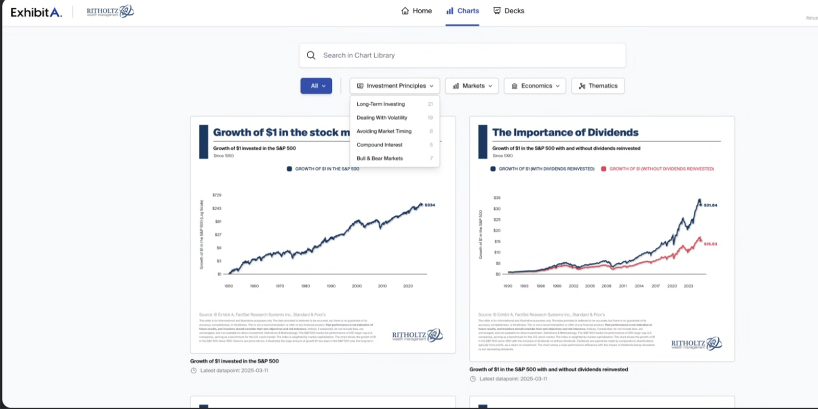Screen dimensions: 818x409
Task: Choose Dealing With Volatility option
Action: [x=382, y=118]
